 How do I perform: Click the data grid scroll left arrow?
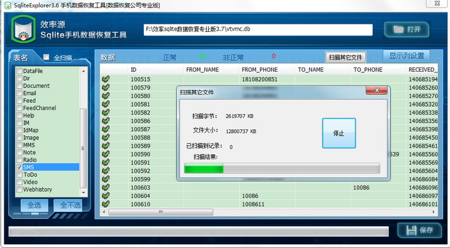pyautogui.click(x=104, y=212)
